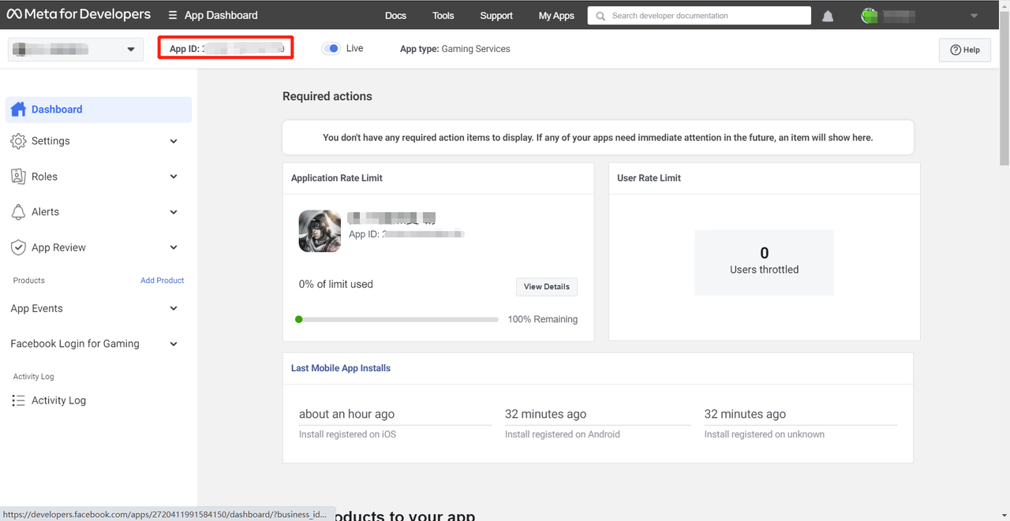The width and height of the screenshot is (1010, 521).
Task: Click the Meta for Developers logo
Action: [79, 15]
